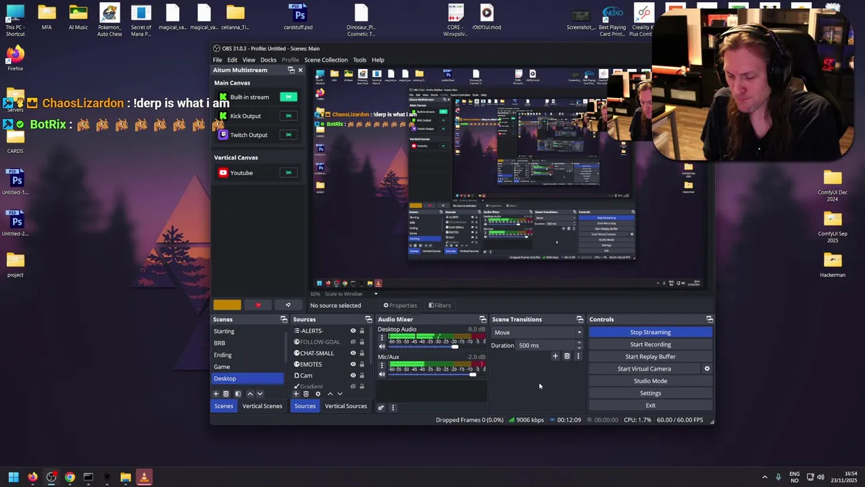
Task: Start Twitch Output stream toggle
Action: pos(289,135)
